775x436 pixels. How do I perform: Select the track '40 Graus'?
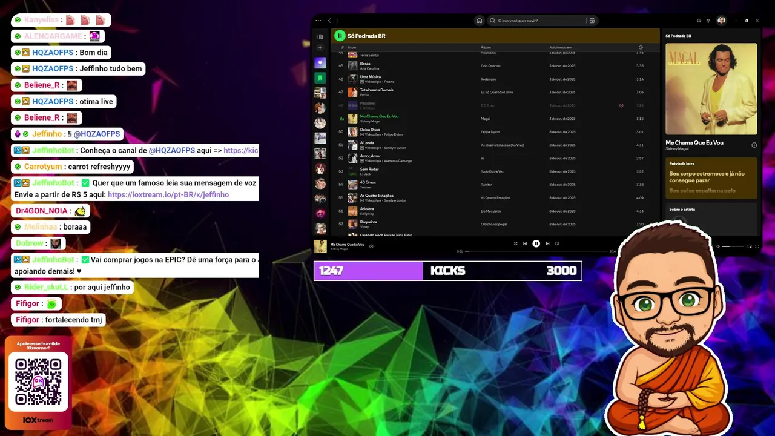pyautogui.click(x=368, y=182)
